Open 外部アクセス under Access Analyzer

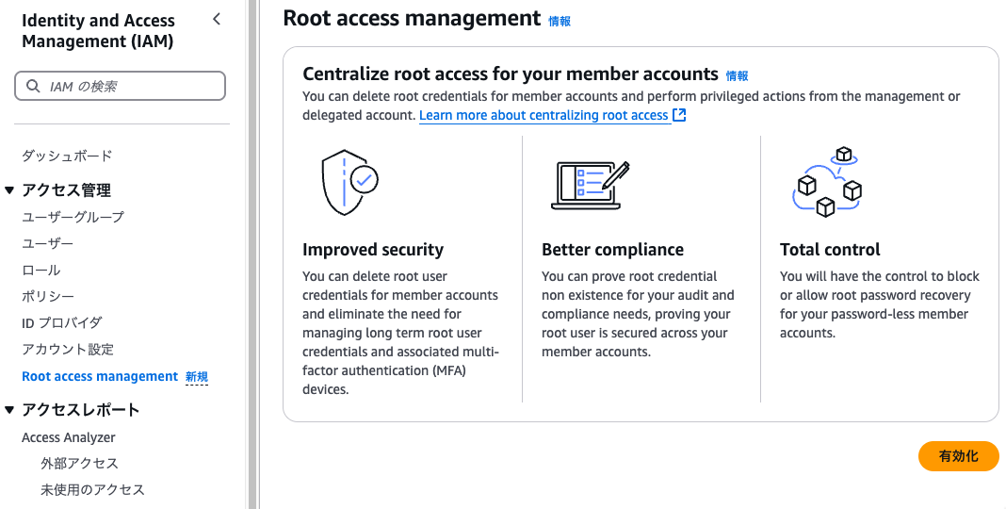[79, 464]
